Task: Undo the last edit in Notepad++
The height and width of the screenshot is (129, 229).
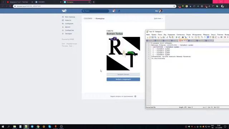Action: tap(176, 37)
